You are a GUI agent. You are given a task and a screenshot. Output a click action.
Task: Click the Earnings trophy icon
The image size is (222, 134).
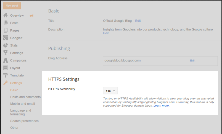[x=6, y=53]
